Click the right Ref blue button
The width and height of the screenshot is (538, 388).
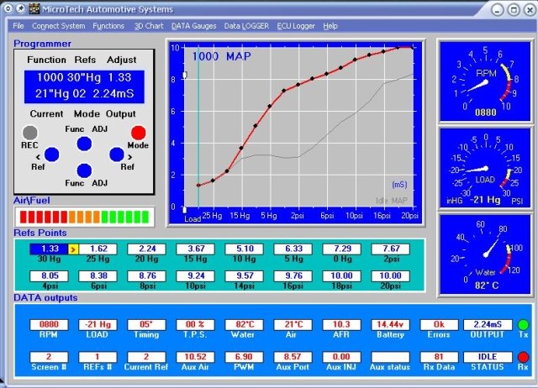click(117, 155)
